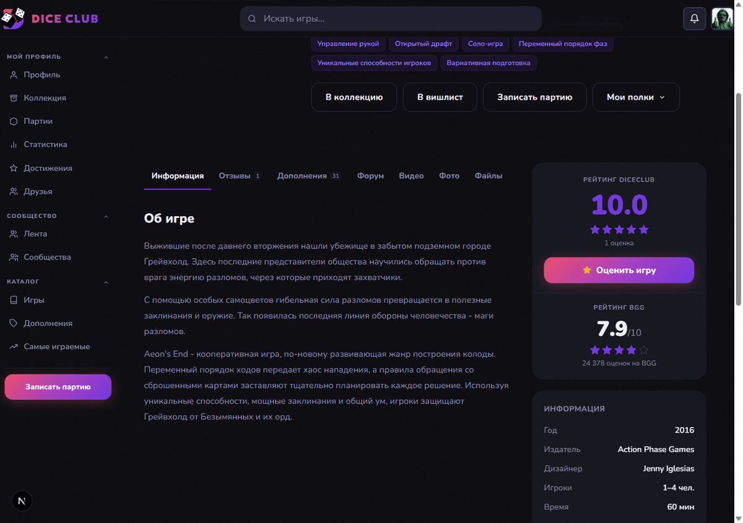Click the sidebar Записать партию gradient button
This screenshot has height=523, width=743.
point(58,387)
